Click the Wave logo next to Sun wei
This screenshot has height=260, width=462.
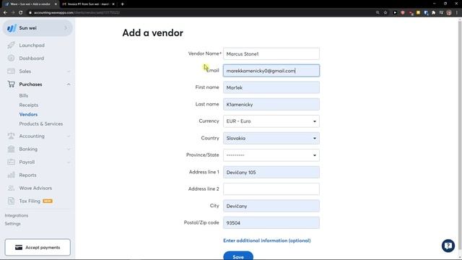12,28
